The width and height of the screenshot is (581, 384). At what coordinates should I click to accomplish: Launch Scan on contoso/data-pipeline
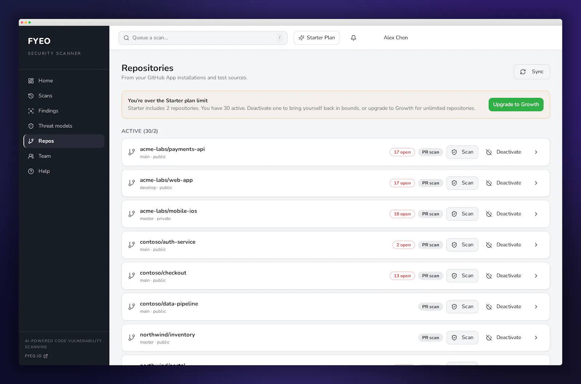pos(462,307)
